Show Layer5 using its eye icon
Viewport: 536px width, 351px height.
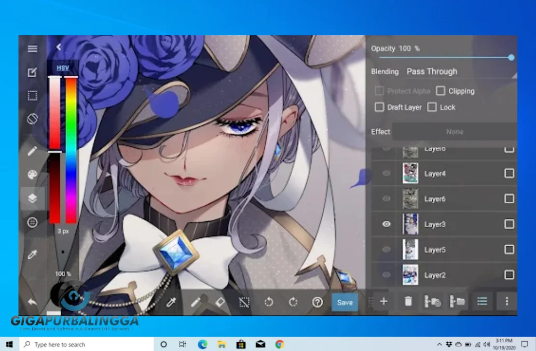pyautogui.click(x=386, y=249)
